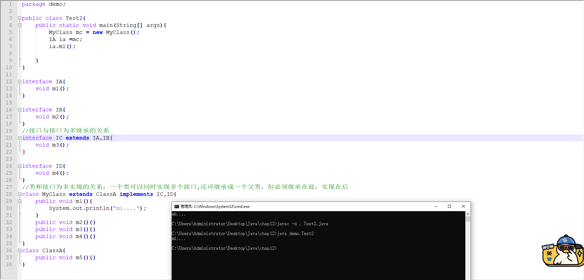Click the cmd window scrollbar up arrow
This screenshot has width=584, height=280.
[468, 214]
